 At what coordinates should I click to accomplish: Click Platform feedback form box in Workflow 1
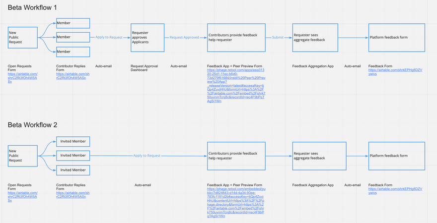click(x=396, y=38)
